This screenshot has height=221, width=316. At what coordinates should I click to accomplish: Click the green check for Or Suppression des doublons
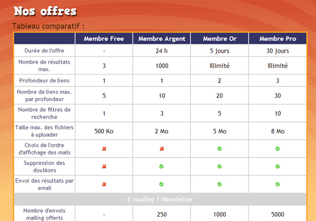point(220,166)
